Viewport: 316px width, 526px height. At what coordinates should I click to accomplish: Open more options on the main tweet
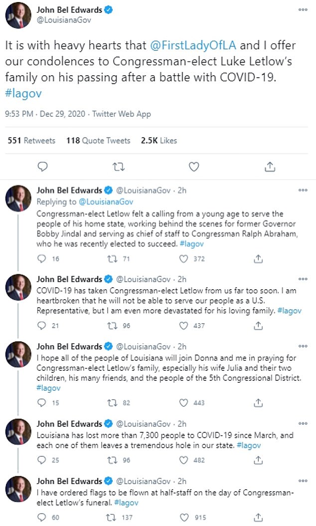click(x=303, y=9)
